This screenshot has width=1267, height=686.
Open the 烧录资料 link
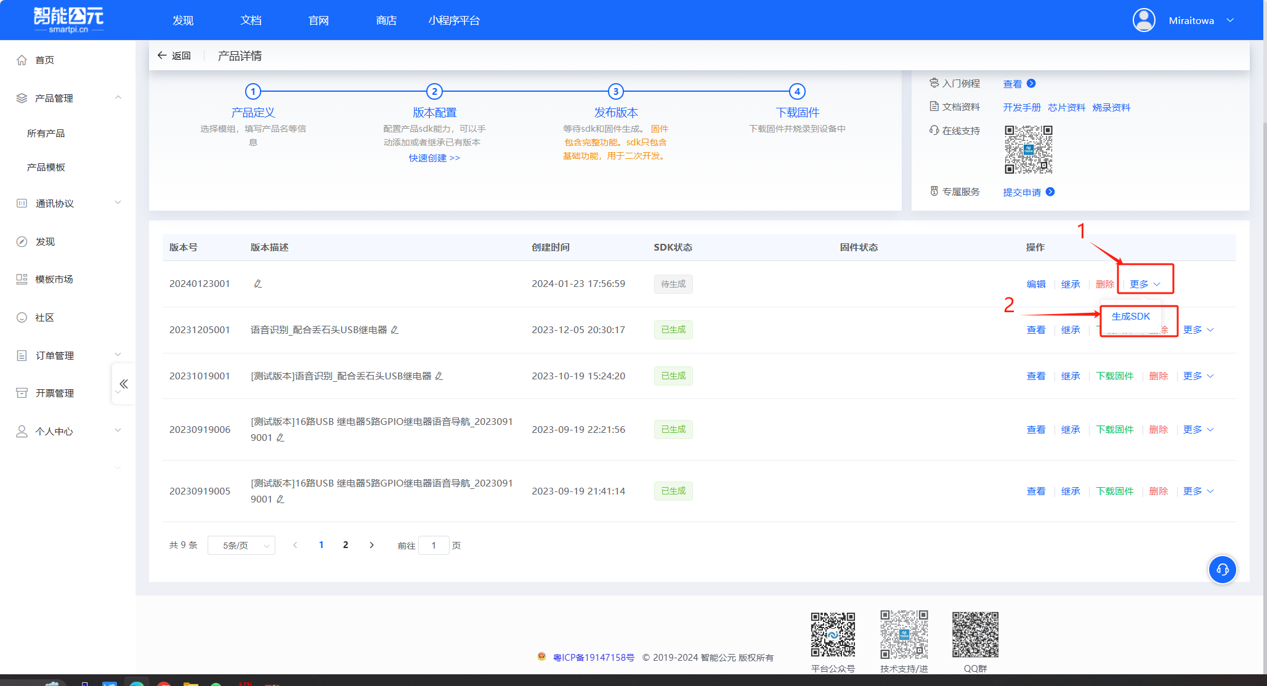pos(1111,107)
